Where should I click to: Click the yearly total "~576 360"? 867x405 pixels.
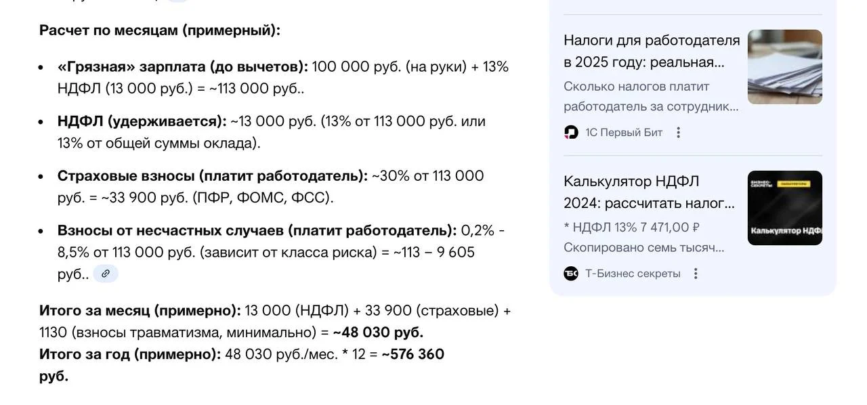[413, 354]
